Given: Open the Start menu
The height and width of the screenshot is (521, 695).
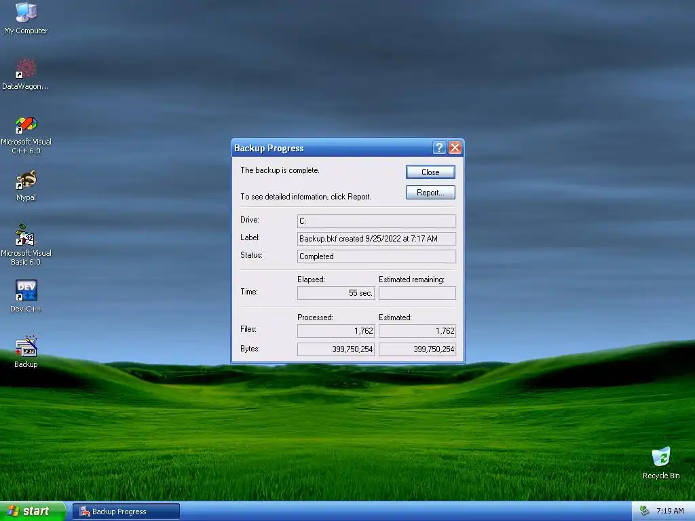Looking at the screenshot, I should [33, 511].
